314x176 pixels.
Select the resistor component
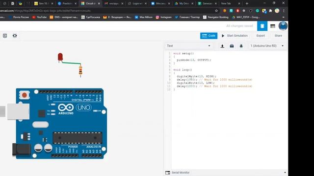coord(80,70)
